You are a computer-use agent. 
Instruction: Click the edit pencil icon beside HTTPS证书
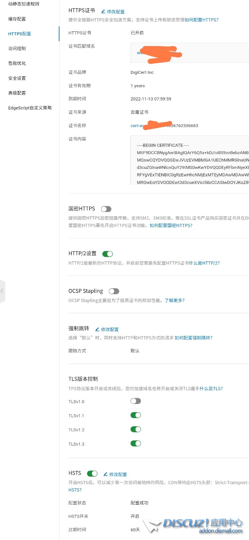103,12
